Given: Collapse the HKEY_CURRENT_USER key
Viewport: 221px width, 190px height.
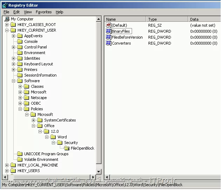Looking at the screenshot, I should (x=7, y=30).
